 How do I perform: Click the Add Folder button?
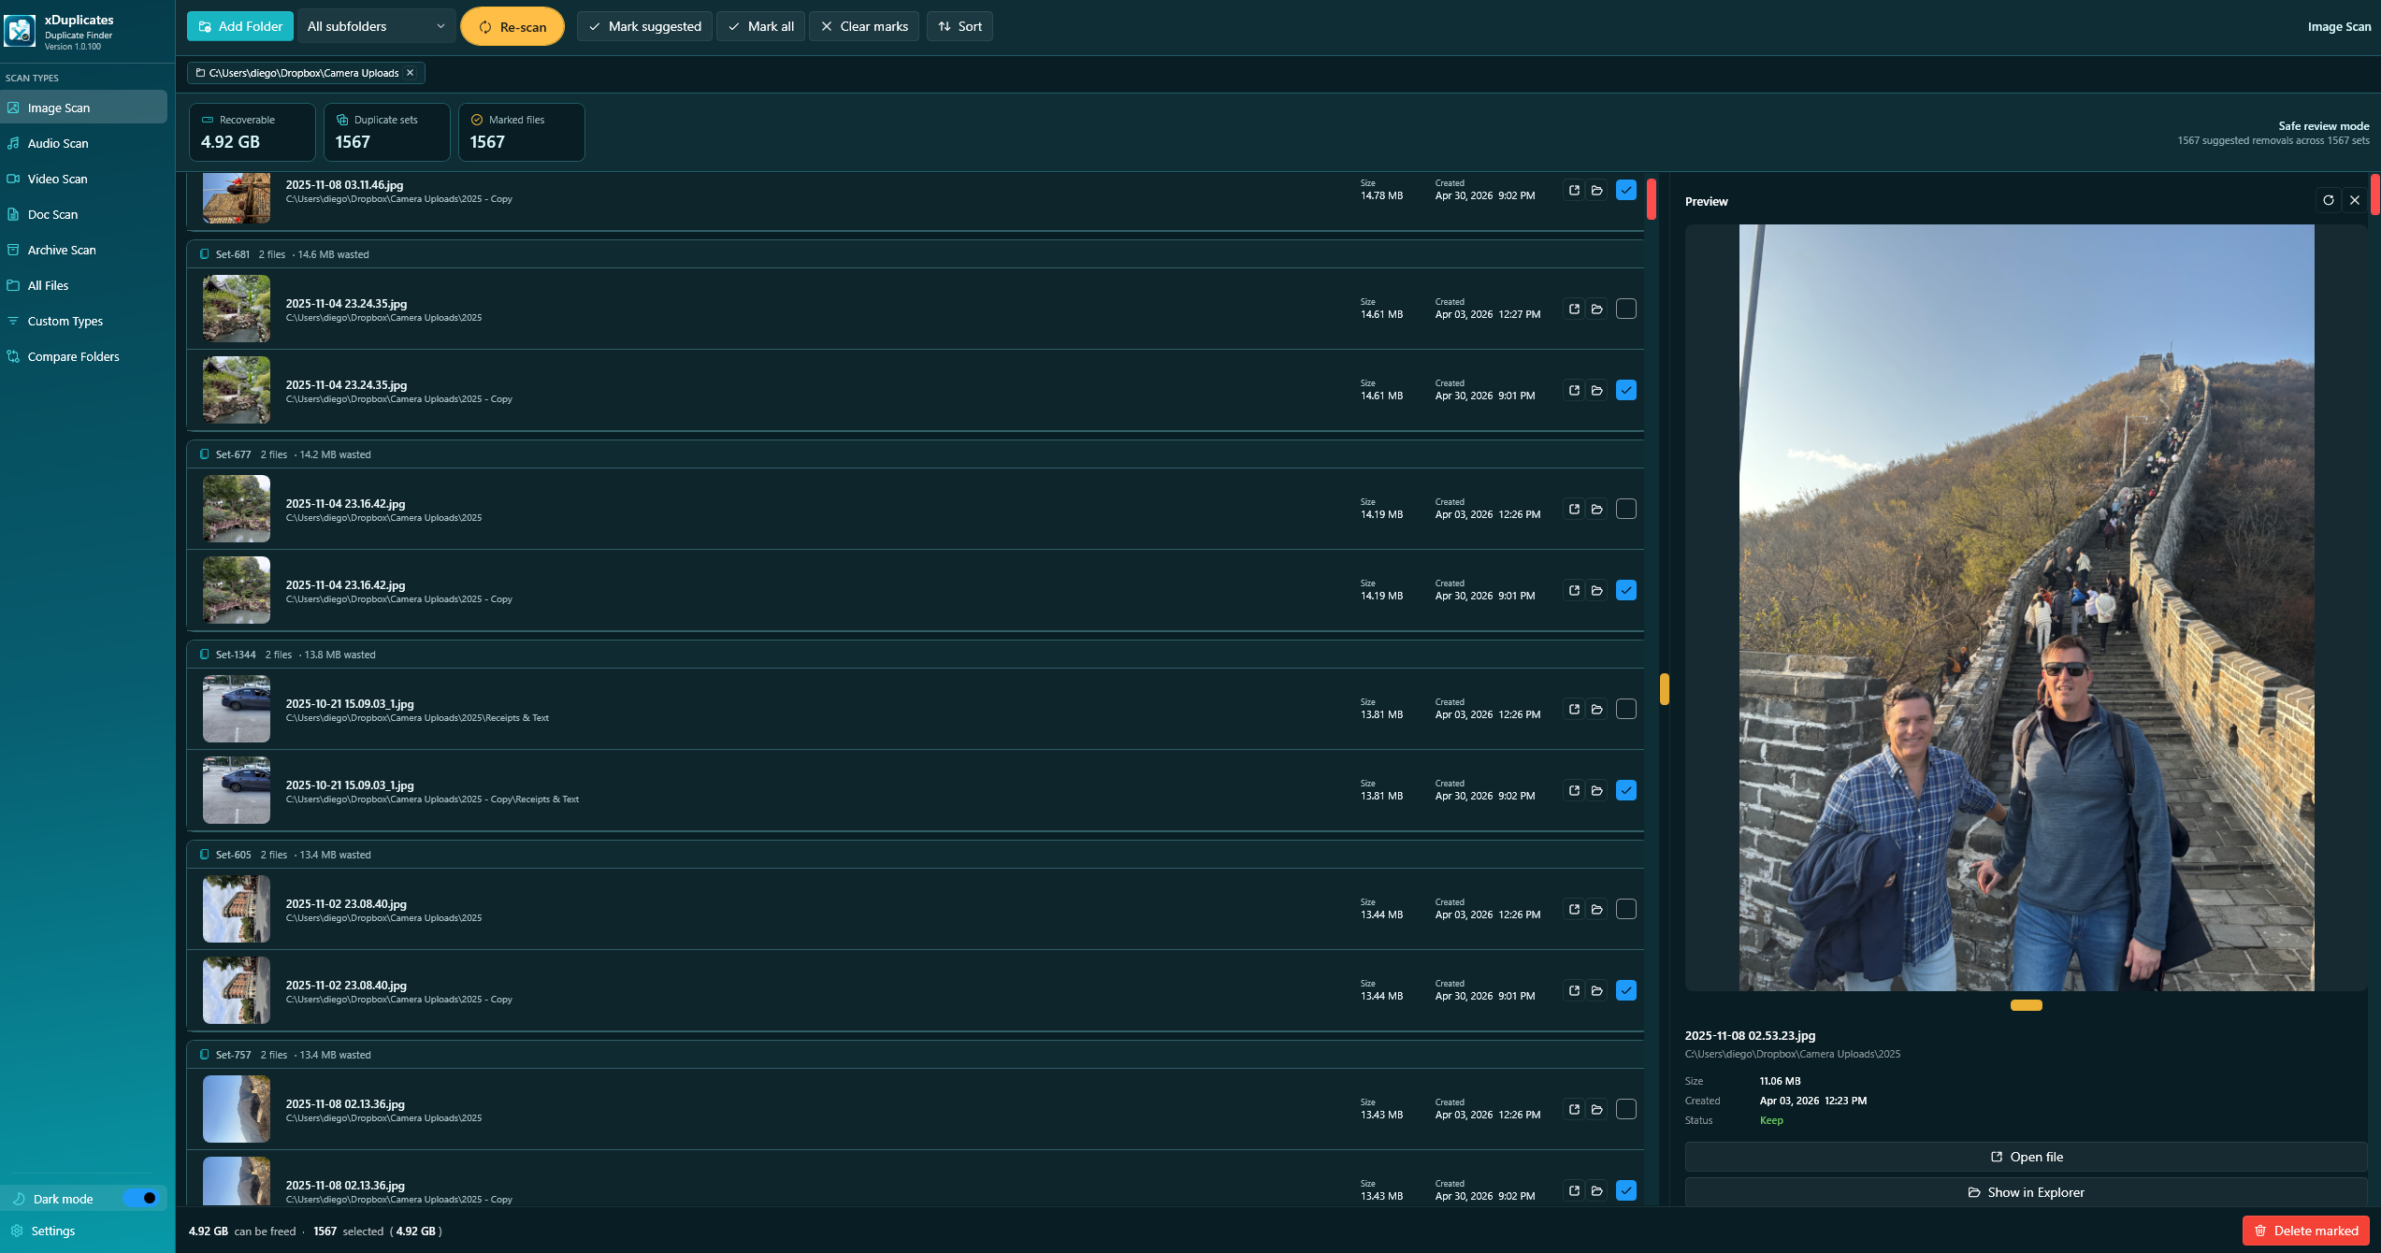tap(240, 26)
